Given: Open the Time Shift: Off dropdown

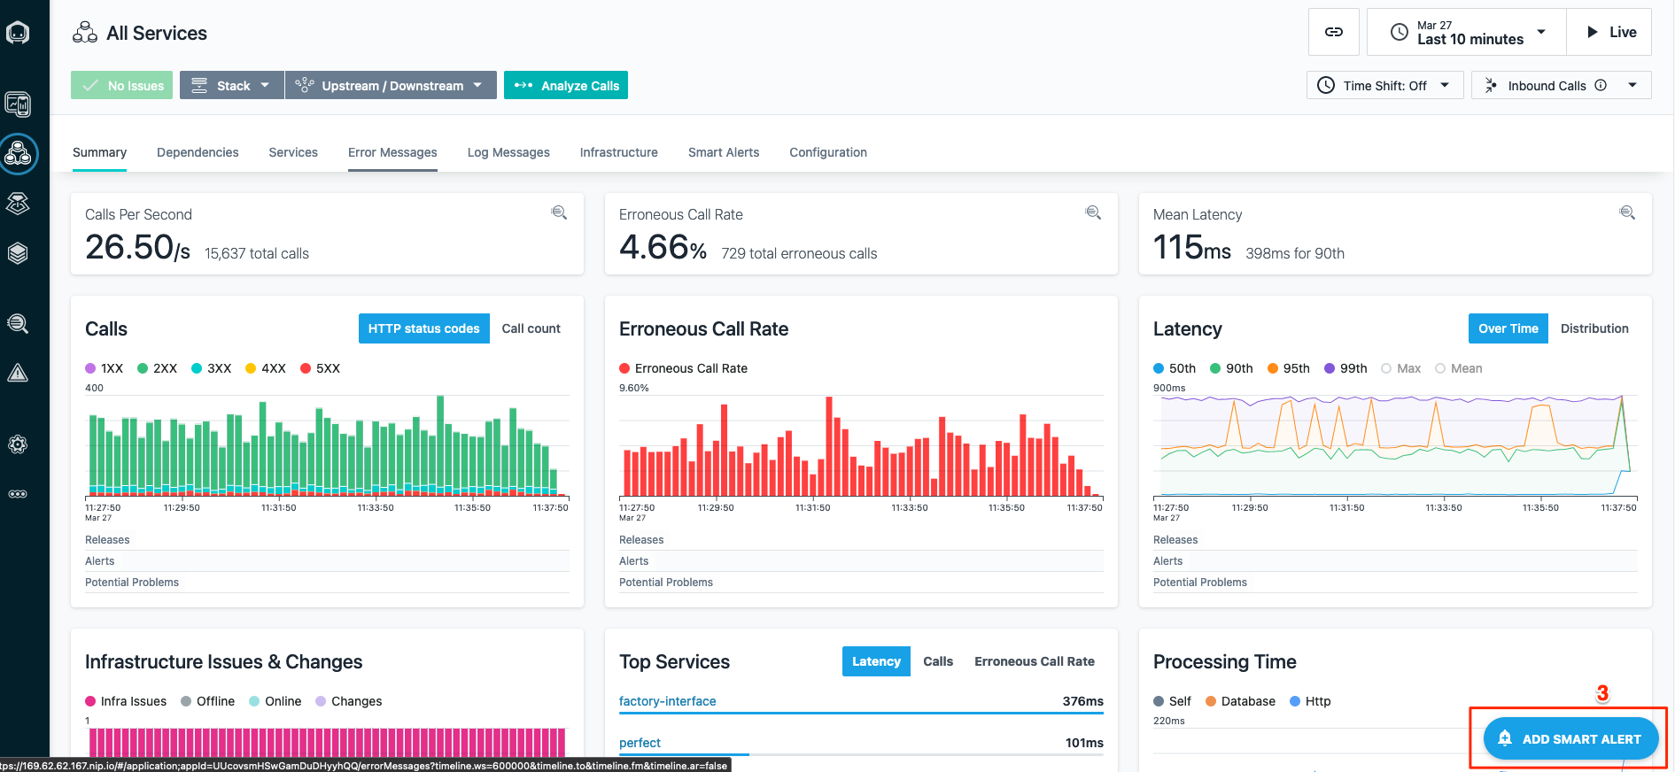Looking at the screenshot, I should tap(1384, 85).
